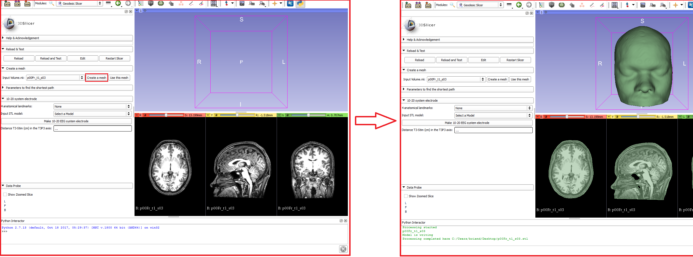Click the crosshair icon in left window toolbar
Image resolution: width=693 pixels, height=257 pixels.
tap(274, 4)
